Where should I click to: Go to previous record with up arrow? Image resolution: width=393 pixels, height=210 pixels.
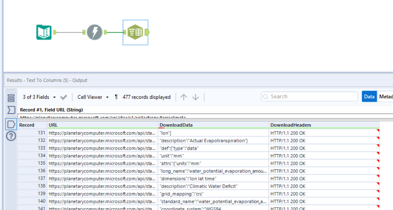[x=184, y=97]
